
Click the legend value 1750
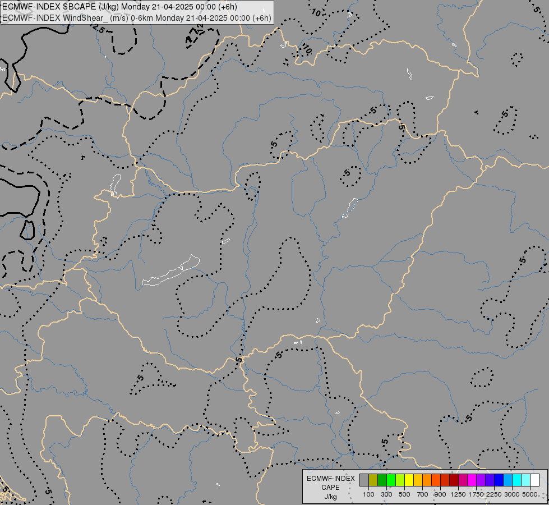[476, 494]
